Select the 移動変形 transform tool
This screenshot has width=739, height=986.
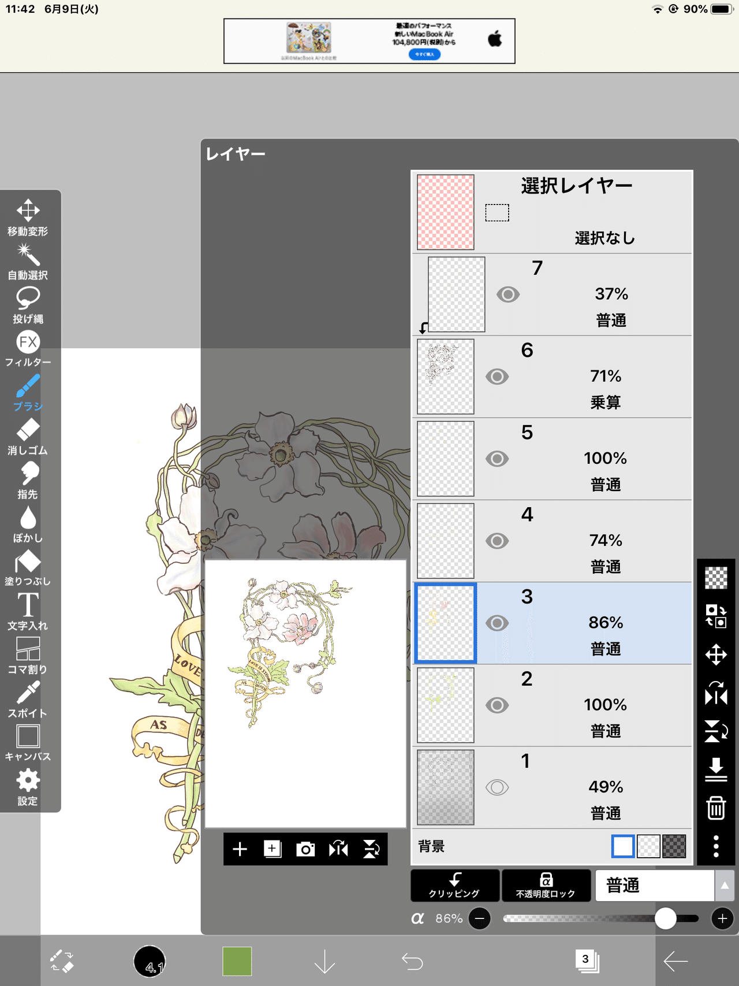click(28, 217)
